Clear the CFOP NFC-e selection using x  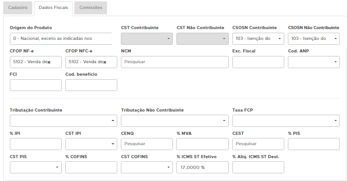[104, 62]
